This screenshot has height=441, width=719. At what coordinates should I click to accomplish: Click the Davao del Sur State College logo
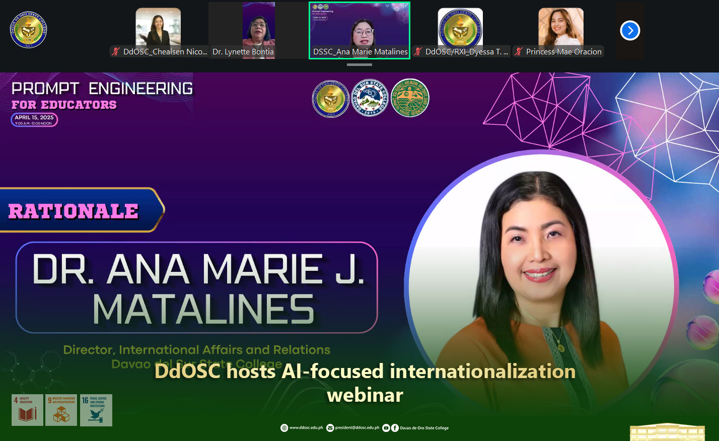tap(370, 98)
